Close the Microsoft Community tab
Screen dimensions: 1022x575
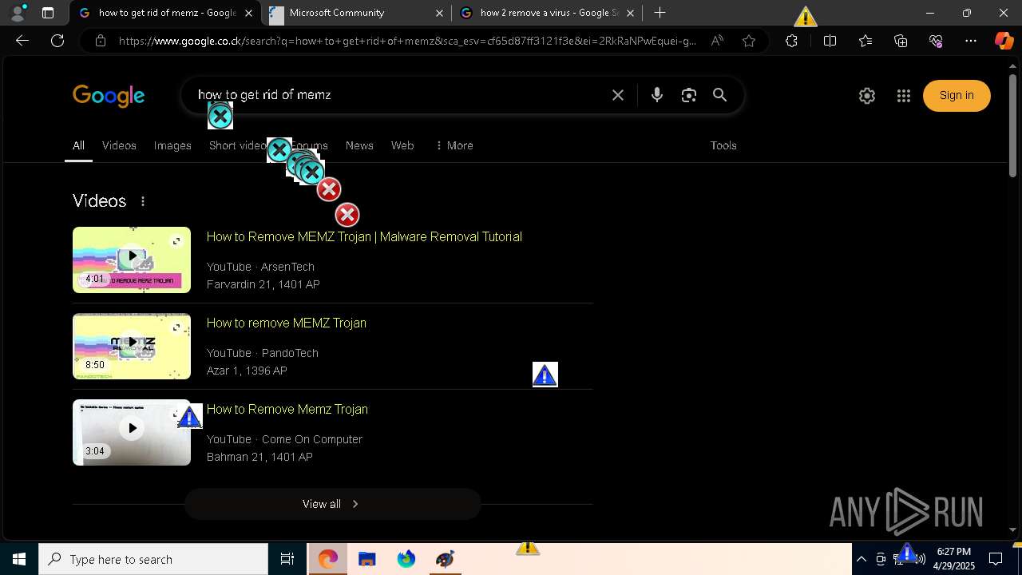[440, 13]
